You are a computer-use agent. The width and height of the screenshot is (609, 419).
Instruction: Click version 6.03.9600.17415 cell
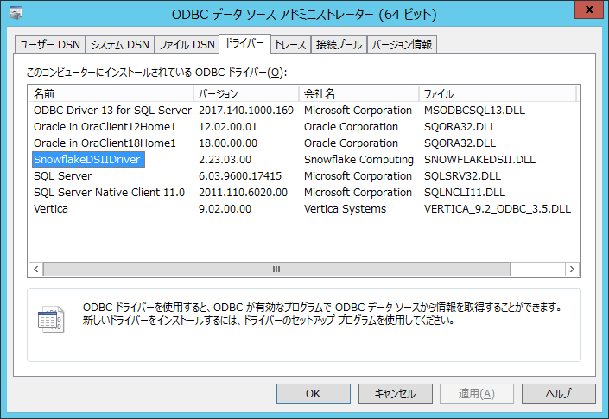coord(240,176)
